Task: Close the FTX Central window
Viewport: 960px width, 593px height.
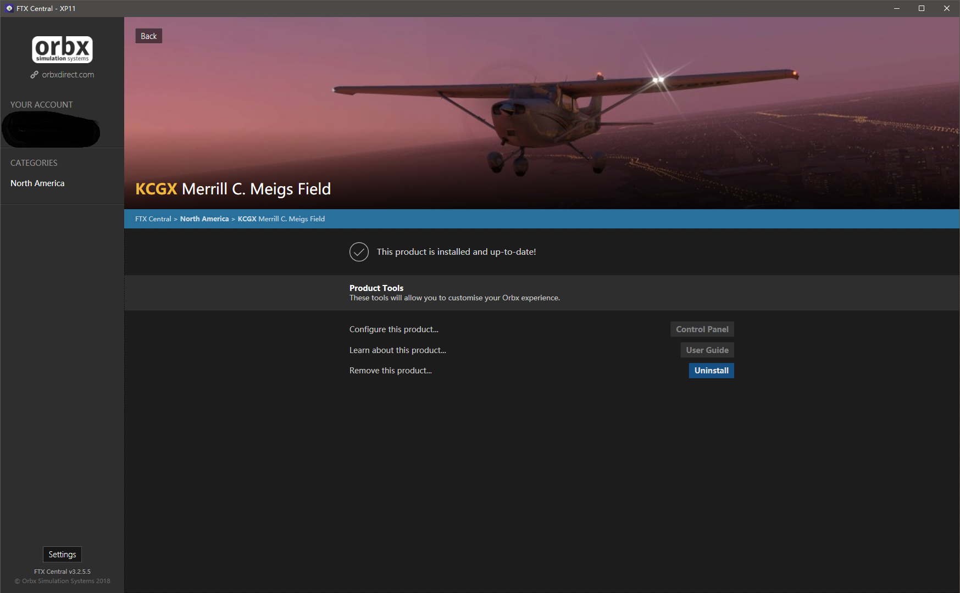Action: [947, 8]
